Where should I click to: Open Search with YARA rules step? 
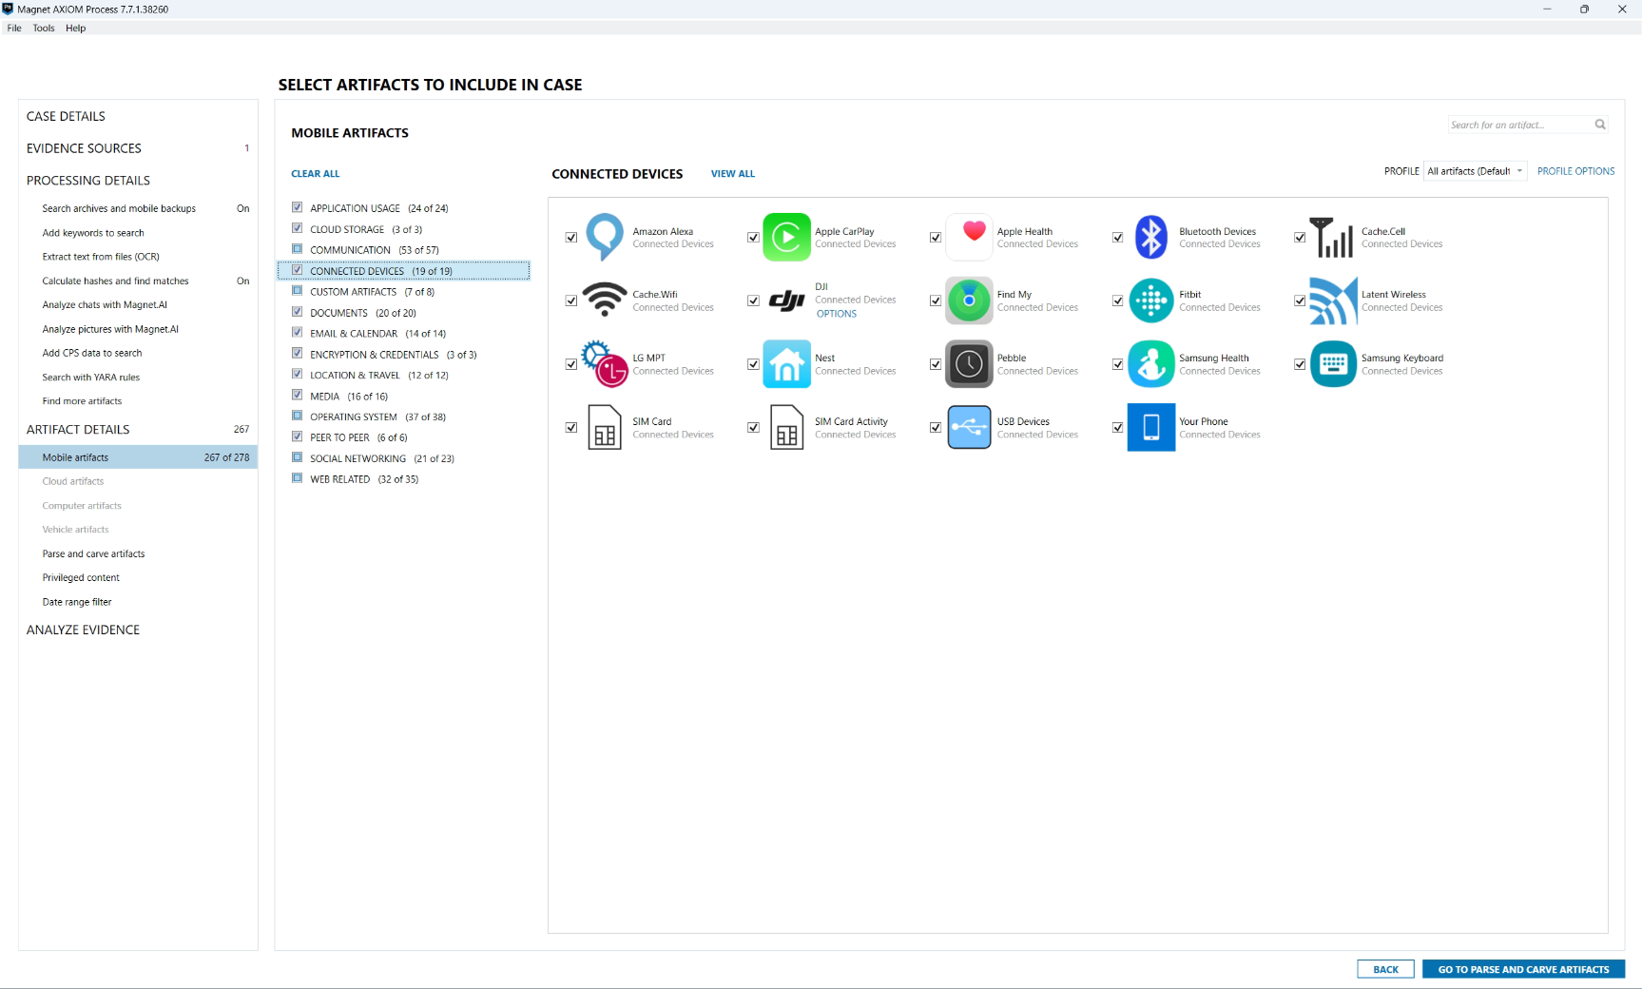coord(91,378)
